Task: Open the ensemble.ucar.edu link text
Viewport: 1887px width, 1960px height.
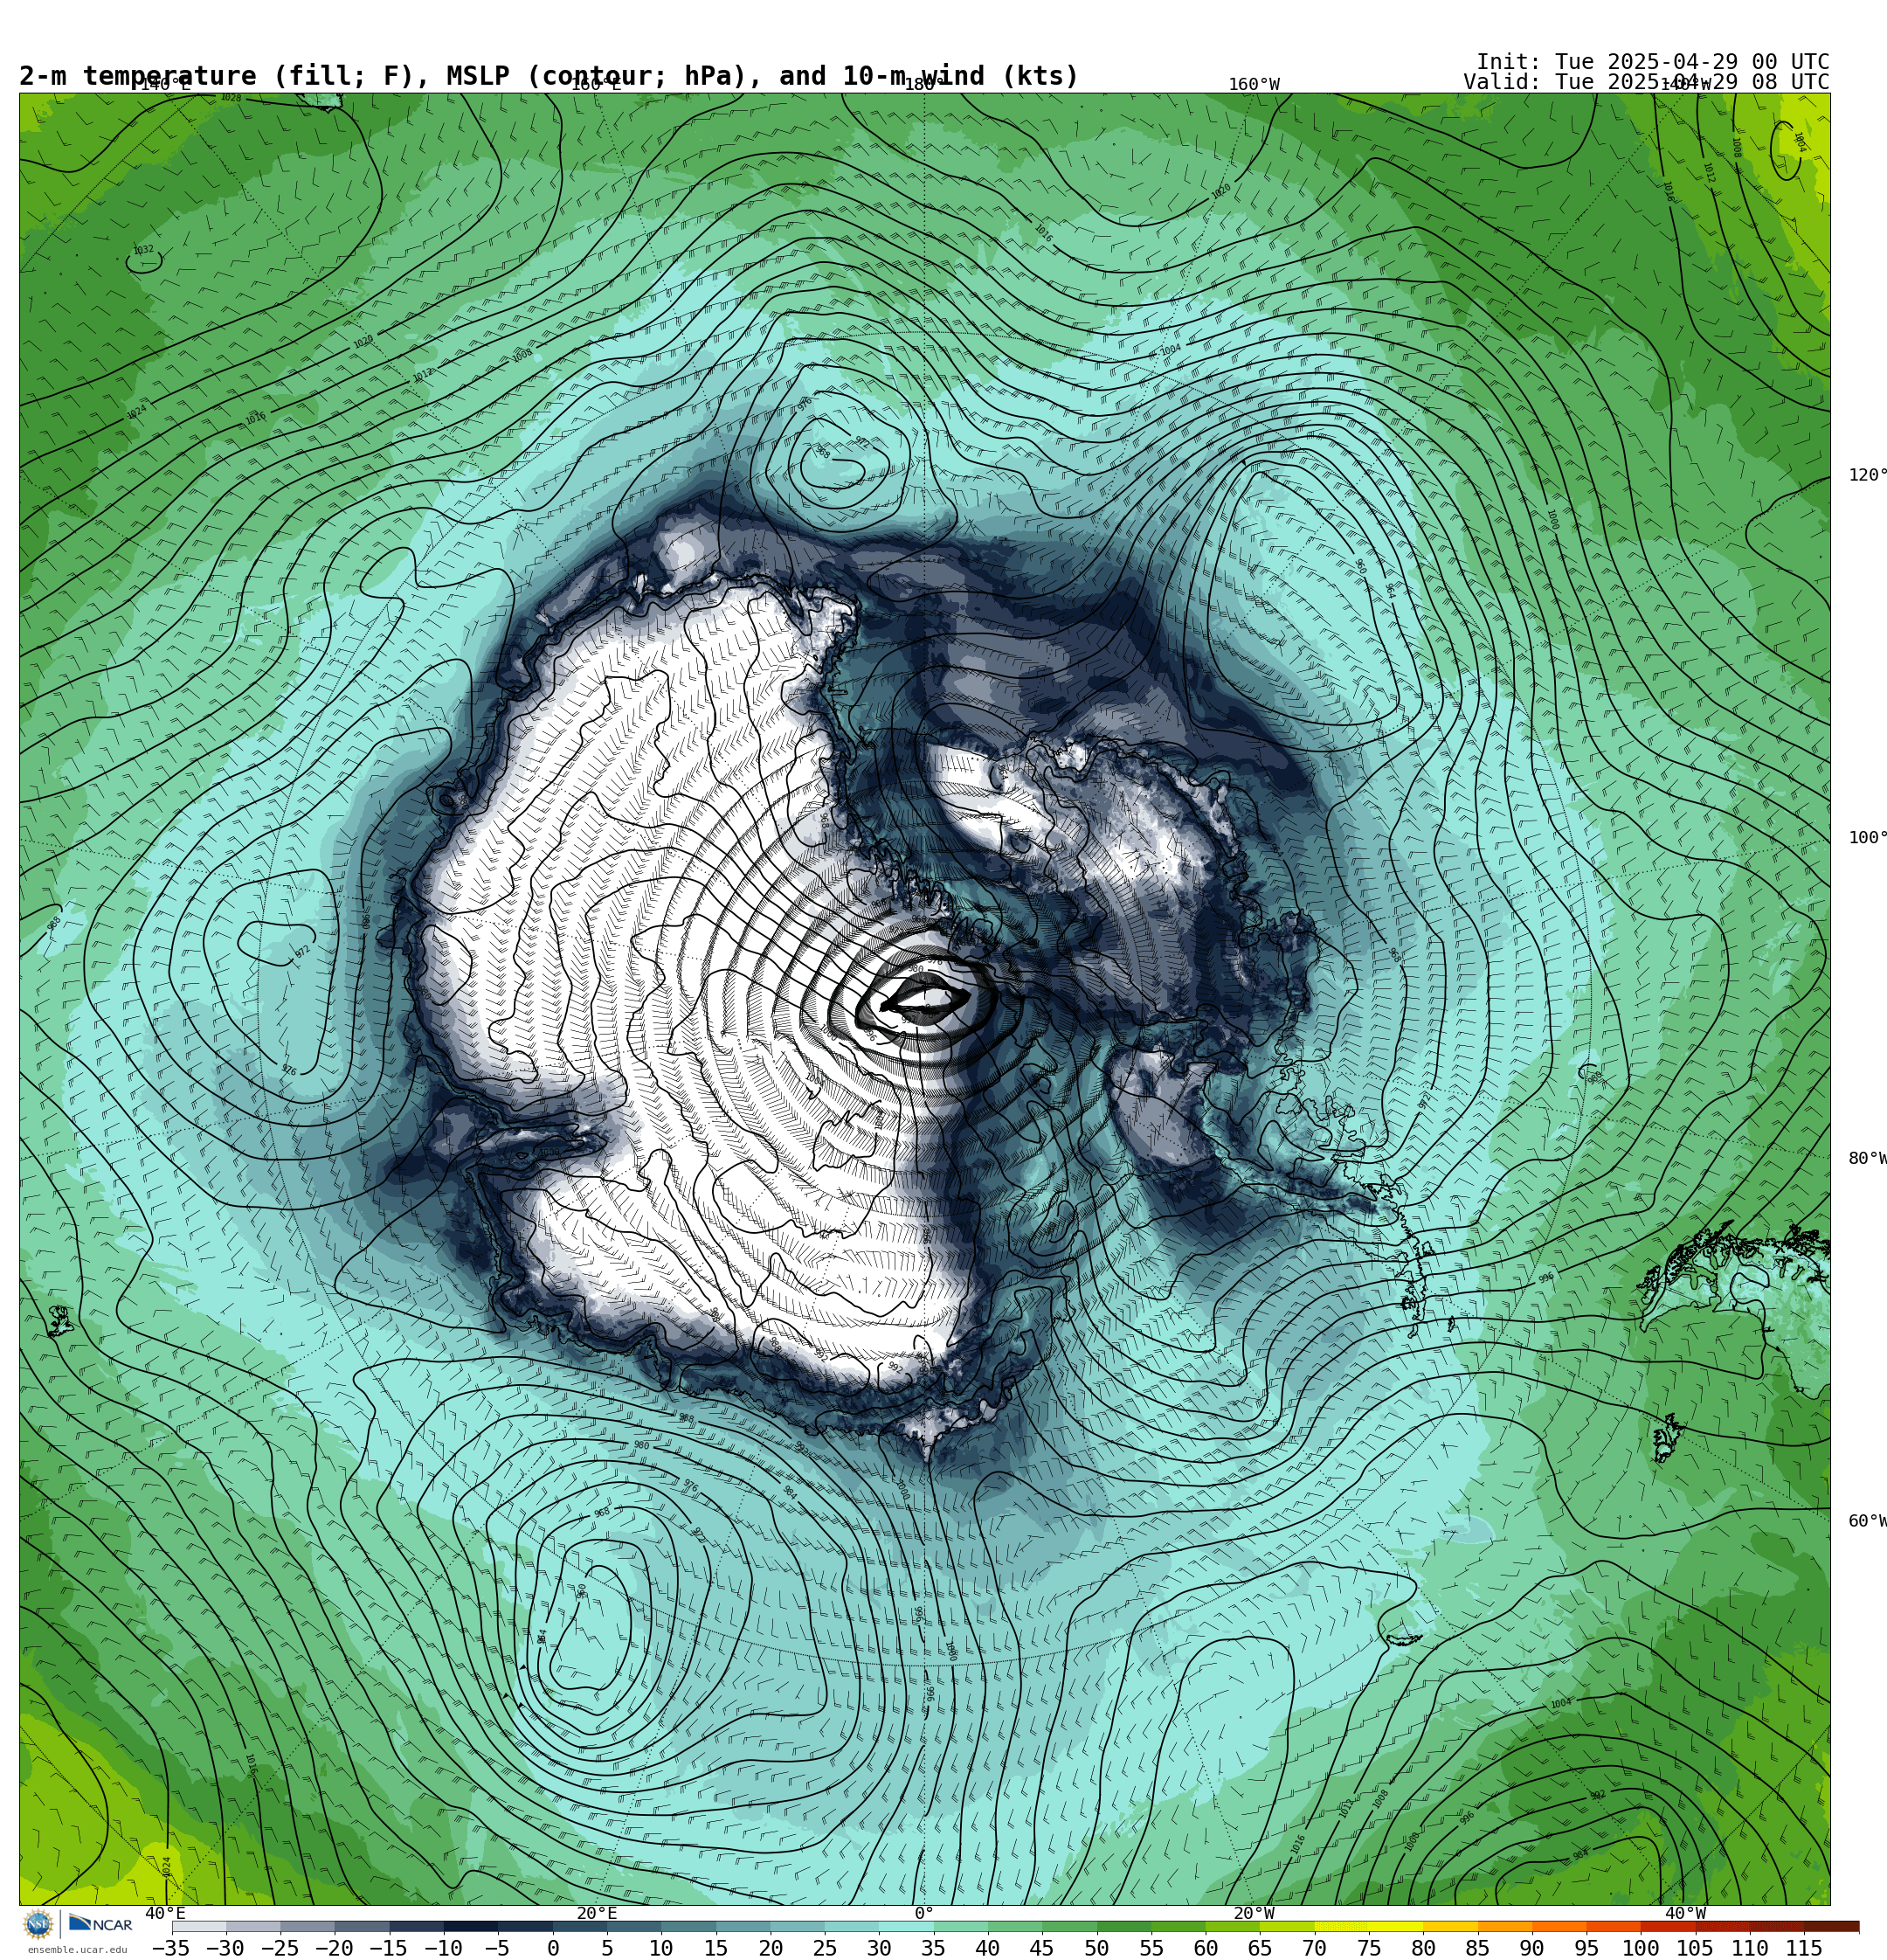Action: (x=77, y=1950)
